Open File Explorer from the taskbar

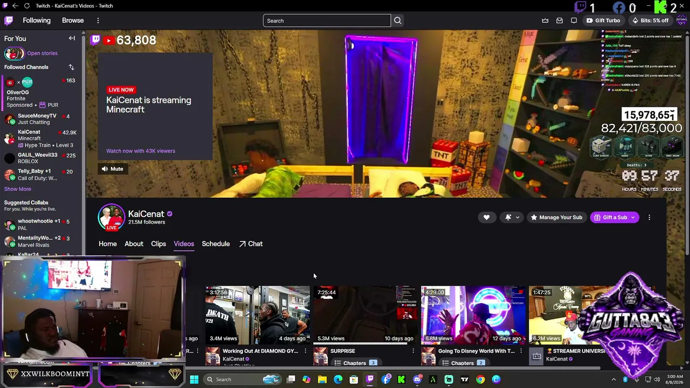coord(322,379)
